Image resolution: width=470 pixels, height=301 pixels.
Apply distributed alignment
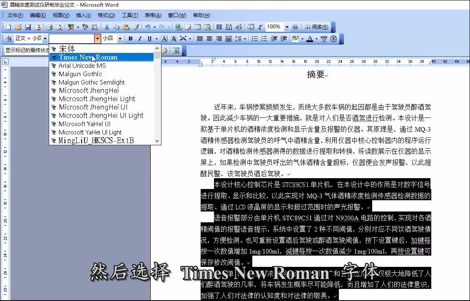[229, 39]
